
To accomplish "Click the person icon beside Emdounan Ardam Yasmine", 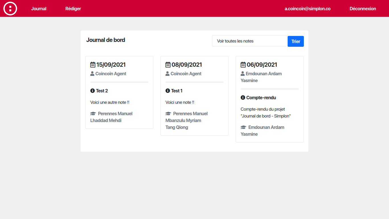I will point(242,73).
